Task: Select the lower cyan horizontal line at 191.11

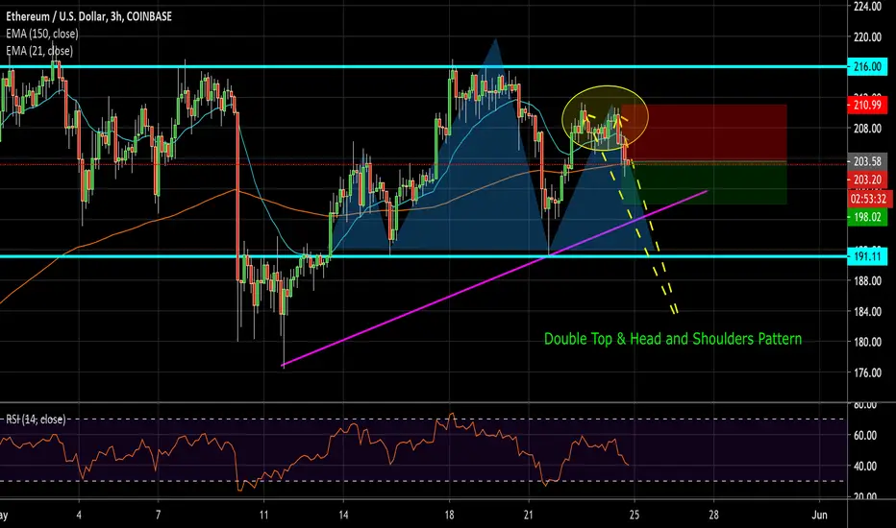Action: tap(423, 256)
